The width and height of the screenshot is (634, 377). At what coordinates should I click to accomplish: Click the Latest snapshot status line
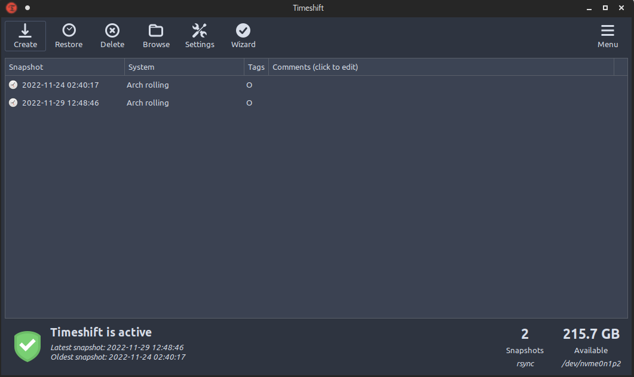(x=117, y=347)
